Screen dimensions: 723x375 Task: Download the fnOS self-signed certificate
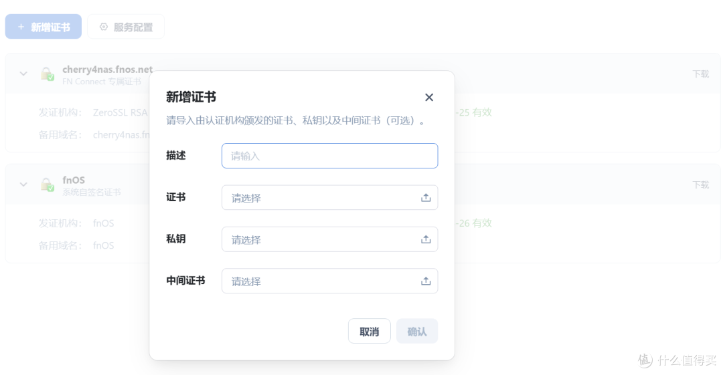pos(701,184)
